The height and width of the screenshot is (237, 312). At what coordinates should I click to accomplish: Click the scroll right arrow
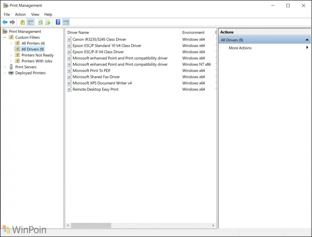tap(213, 225)
